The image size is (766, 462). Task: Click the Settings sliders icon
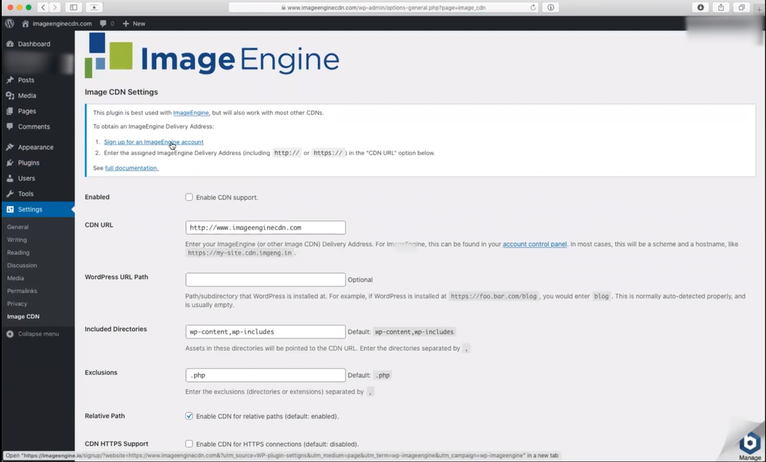pyautogui.click(x=10, y=209)
